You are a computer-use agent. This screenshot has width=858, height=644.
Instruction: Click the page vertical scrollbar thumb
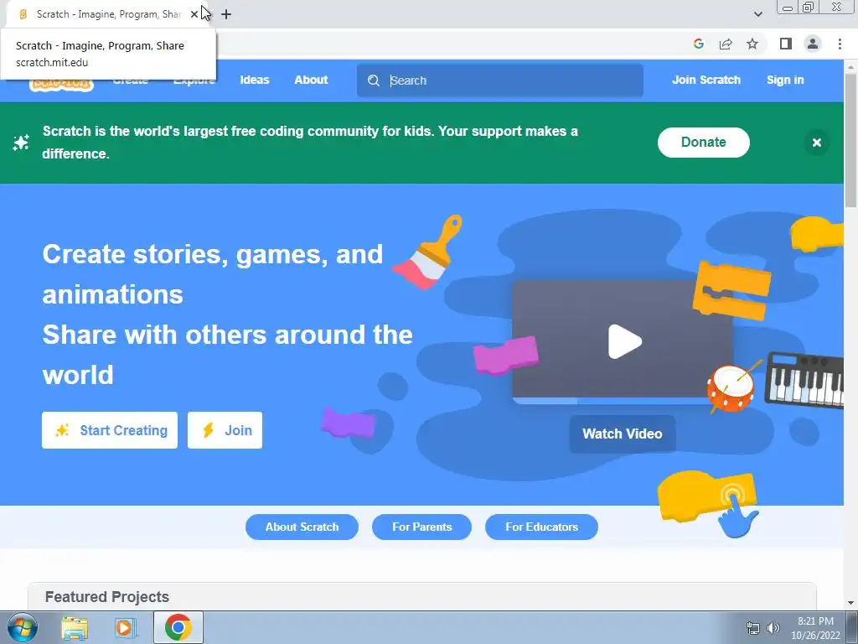pos(850,140)
